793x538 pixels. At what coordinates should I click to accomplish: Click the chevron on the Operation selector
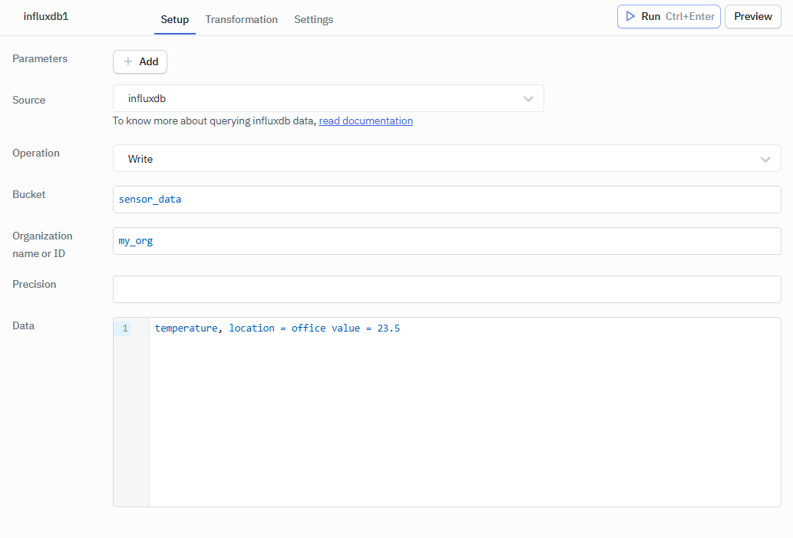click(765, 159)
